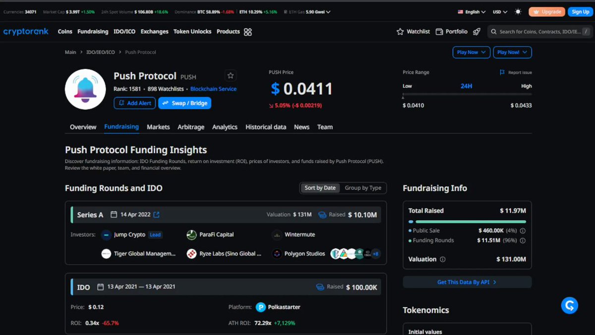Click the Tiger Global Management icon
The image size is (595, 335).
tap(106, 254)
